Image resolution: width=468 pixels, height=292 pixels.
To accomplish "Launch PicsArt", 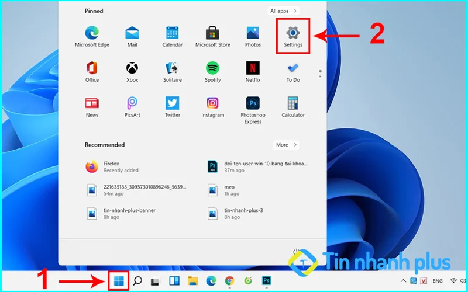I will [x=132, y=107].
